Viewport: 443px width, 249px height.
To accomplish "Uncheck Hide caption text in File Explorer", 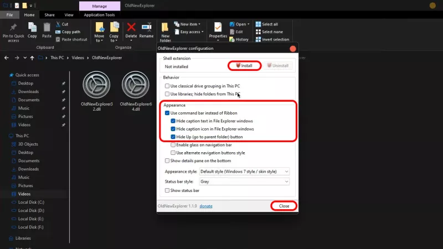I will click(173, 121).
